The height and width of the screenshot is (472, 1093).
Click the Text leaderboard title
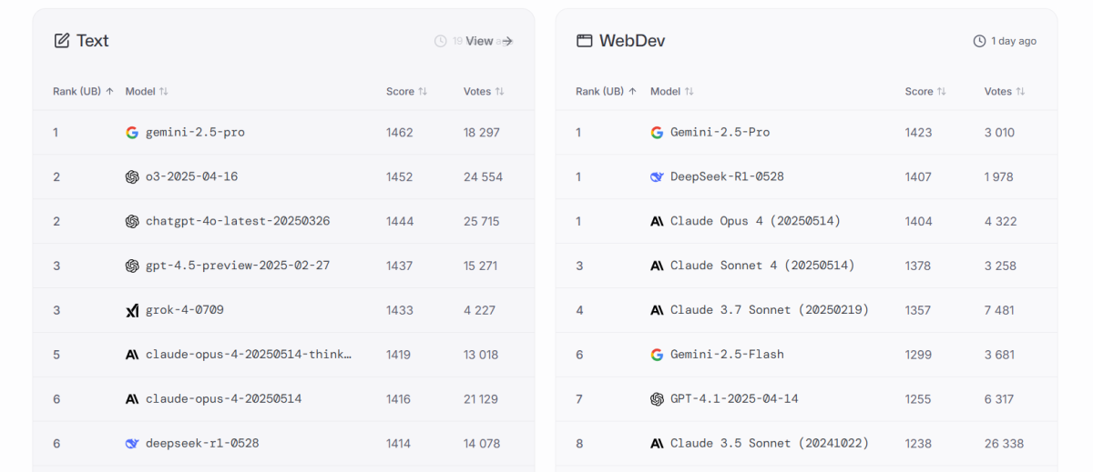92,41
